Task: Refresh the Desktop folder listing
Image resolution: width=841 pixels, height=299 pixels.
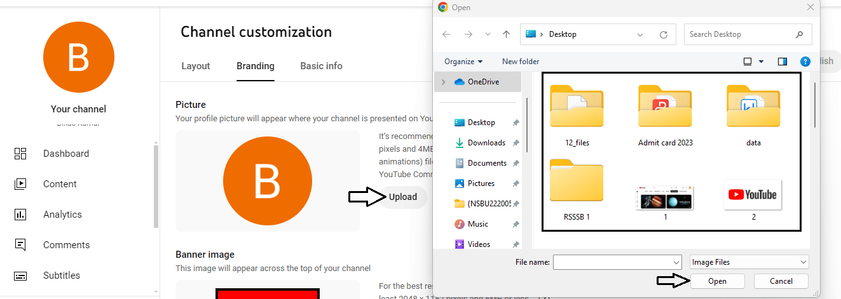Action: click(x=664, y=34)
